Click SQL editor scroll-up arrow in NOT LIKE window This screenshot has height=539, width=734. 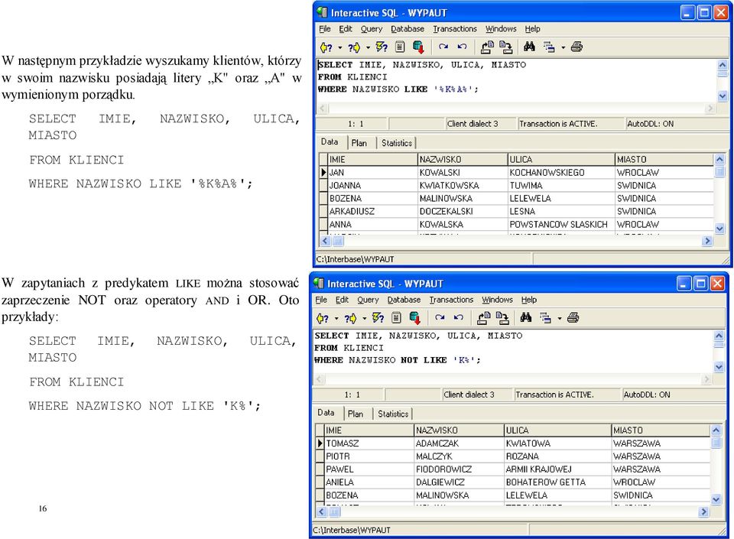click(719, 336)
